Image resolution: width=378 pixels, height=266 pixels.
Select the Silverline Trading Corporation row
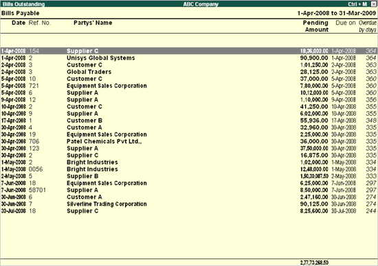(x=189, y=204)
